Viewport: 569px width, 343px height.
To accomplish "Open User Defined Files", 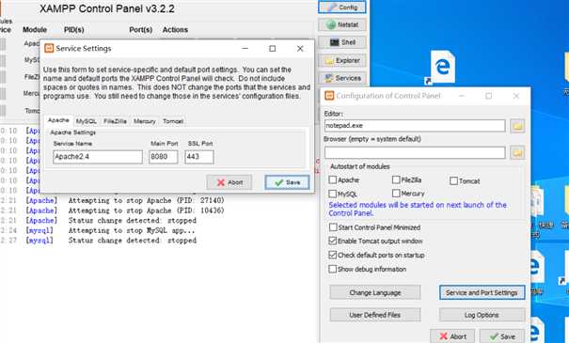I will pyautogui.click(x=375, y=315).
